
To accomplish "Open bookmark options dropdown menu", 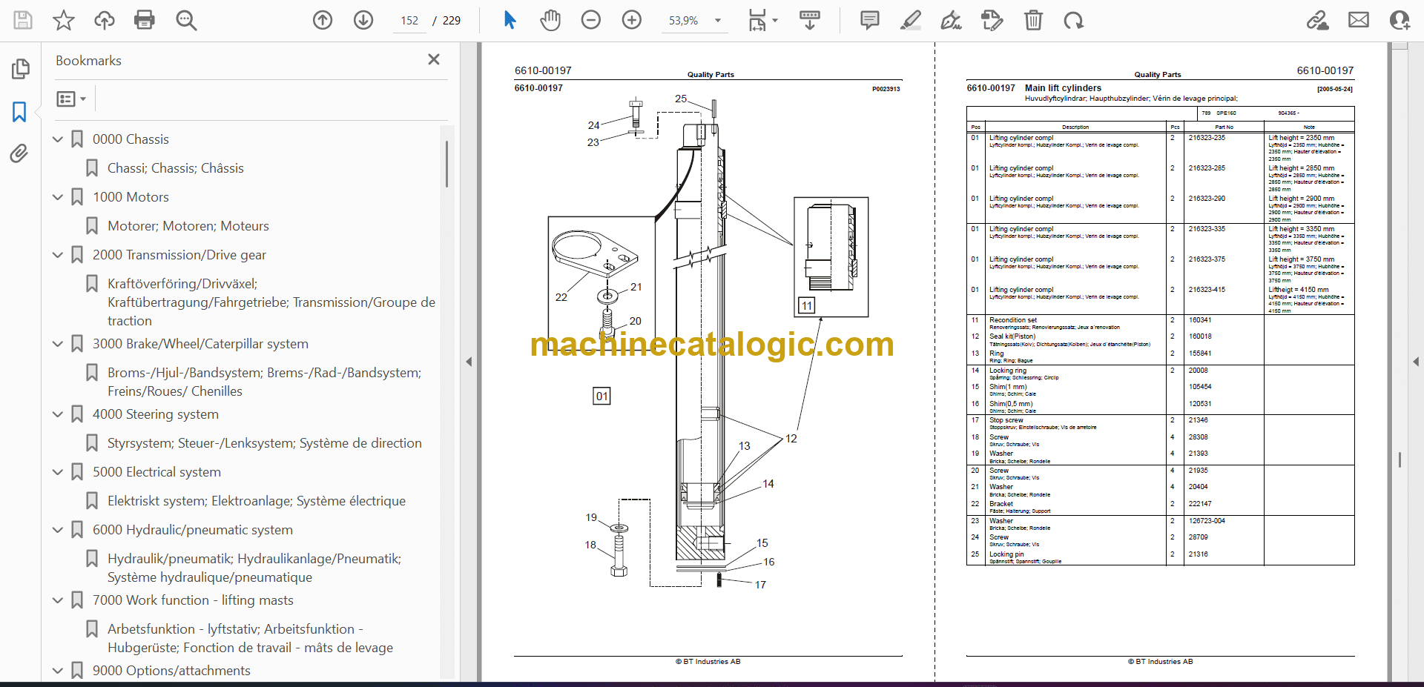I will (71, 99).
